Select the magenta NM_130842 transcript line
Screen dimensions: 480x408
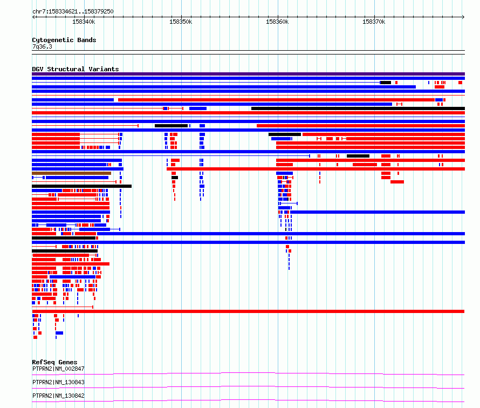pyautogui.click(x=248, y=400)
